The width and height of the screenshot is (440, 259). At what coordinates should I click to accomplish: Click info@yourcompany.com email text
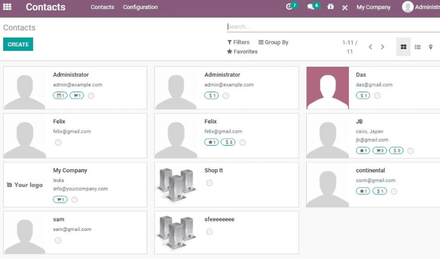click(x=80, y=189)
